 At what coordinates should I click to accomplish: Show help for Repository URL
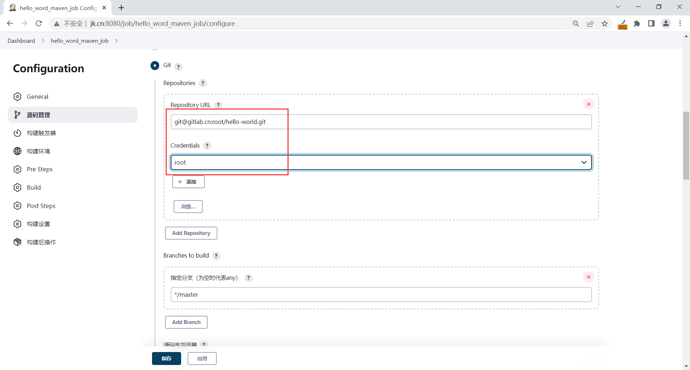pyautogui.click(x=218, y=105)
